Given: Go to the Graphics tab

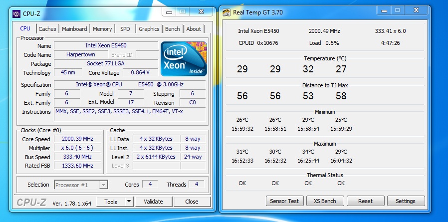Looking at the screenshot, I should click(x=149, y=29).
